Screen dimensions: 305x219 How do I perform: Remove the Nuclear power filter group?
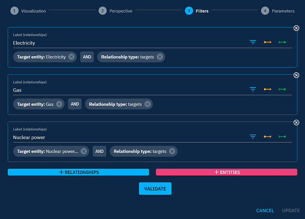(296, 123)
